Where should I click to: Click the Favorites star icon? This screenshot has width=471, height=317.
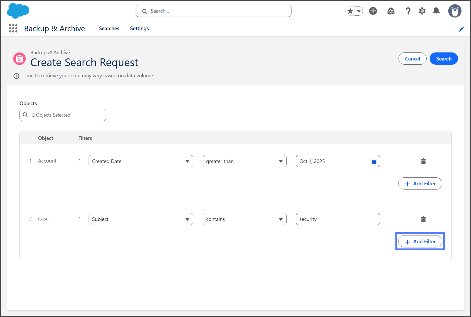coord(350,11)
